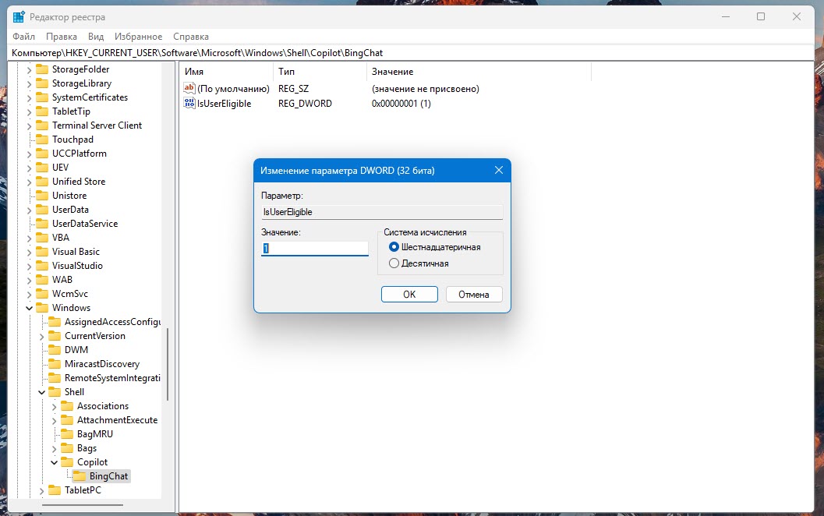
Task: Expand the Terminal Server Client key
Action: pos(29,125)
